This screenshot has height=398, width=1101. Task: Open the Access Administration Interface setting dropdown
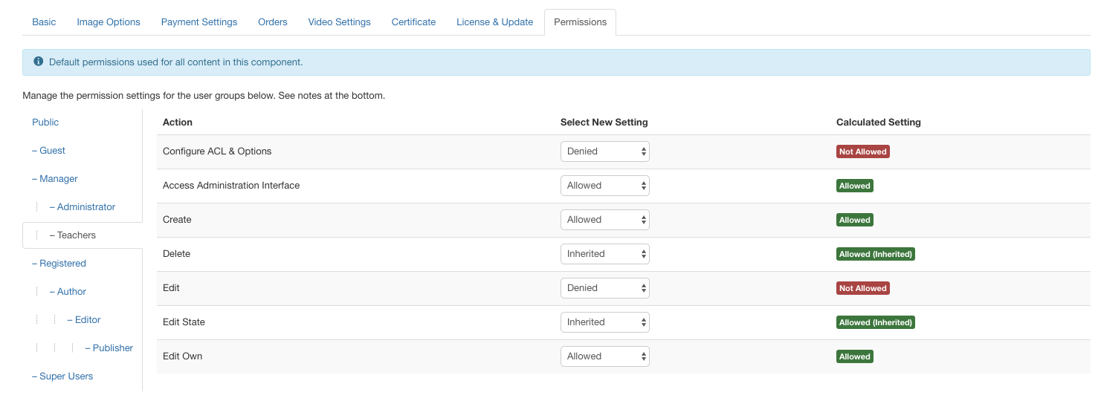point(604,186)
